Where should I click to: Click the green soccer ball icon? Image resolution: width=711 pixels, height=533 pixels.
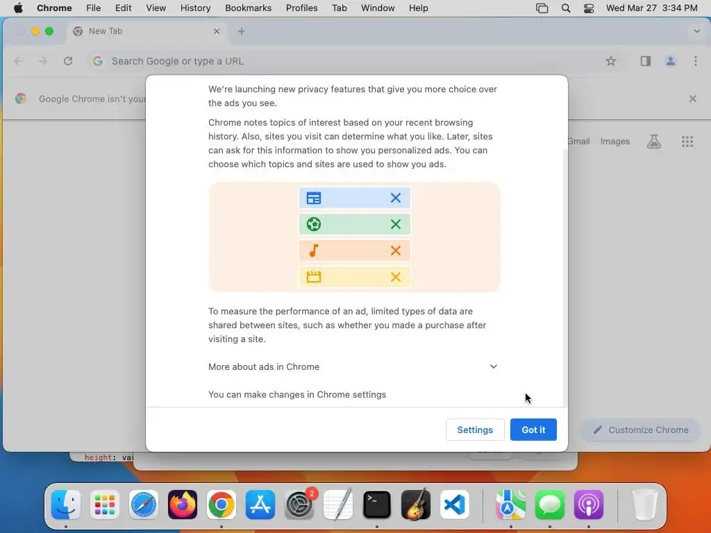pos(313,224)
